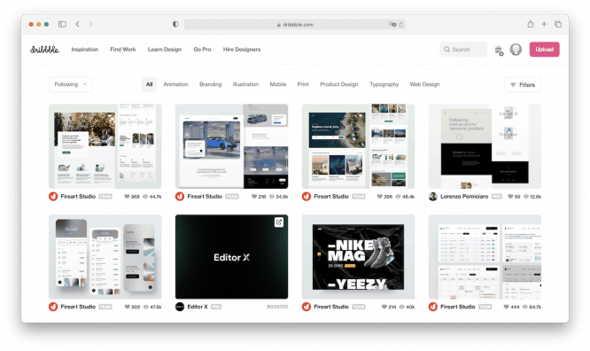The width and height of the screenshot is (590, 351).
Task: Open the Safari share icon
Action: coord(530,24)
